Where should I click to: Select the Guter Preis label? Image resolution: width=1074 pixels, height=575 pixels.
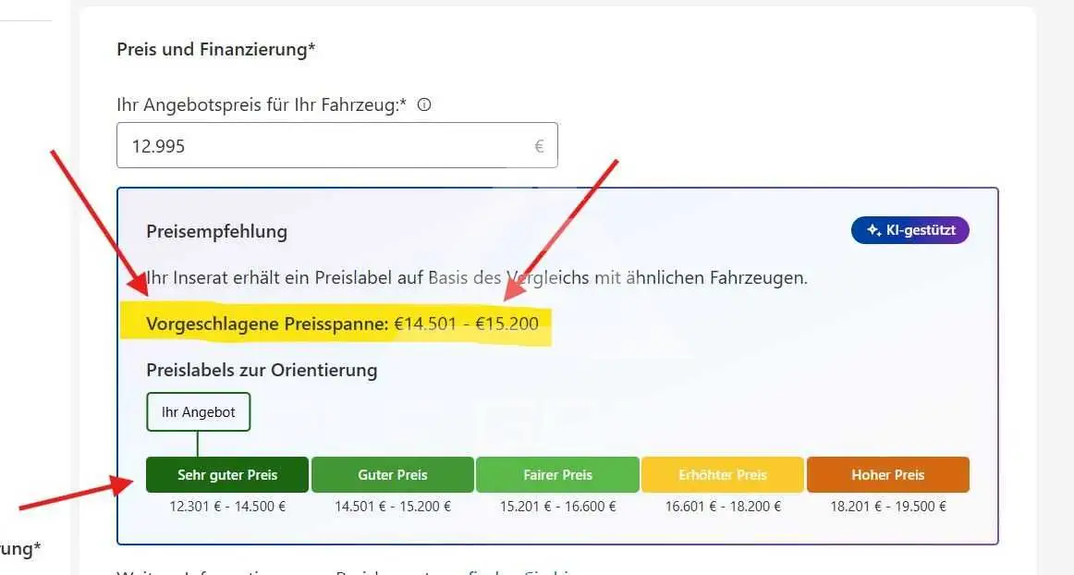point(393,474)
